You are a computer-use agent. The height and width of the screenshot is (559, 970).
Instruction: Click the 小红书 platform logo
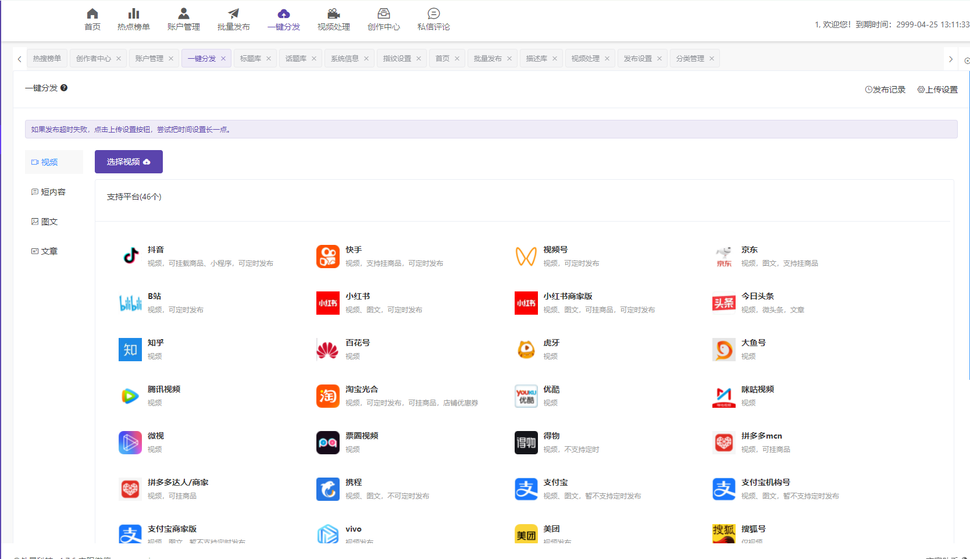coord(328,303)
